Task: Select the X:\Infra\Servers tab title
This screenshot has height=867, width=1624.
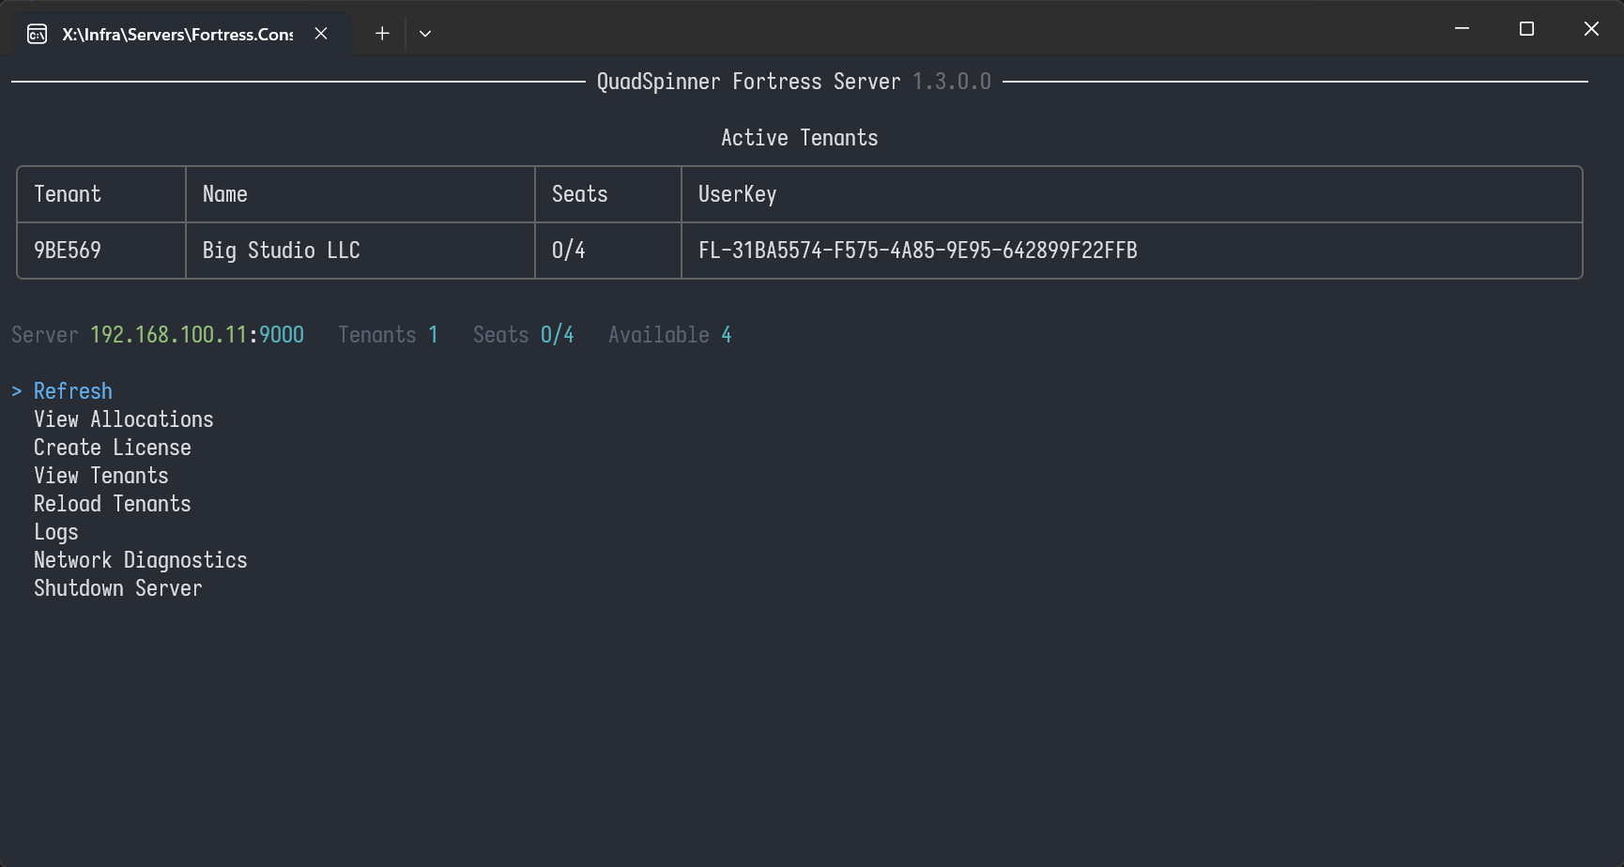Action: tap(177, 35)
